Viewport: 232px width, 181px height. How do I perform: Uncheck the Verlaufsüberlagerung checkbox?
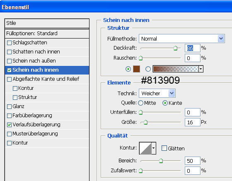pos(9,125)
